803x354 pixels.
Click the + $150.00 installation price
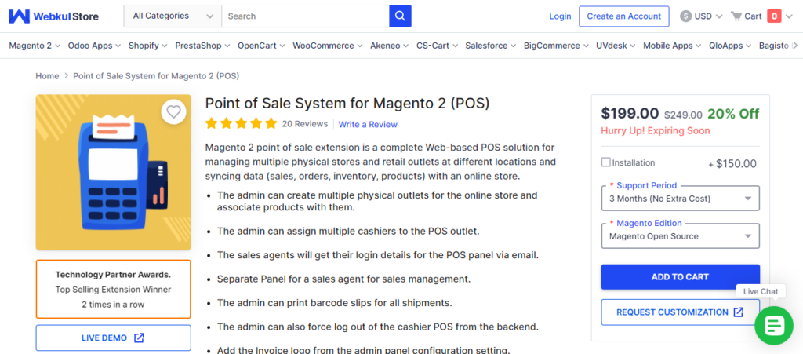click(732, 164)
